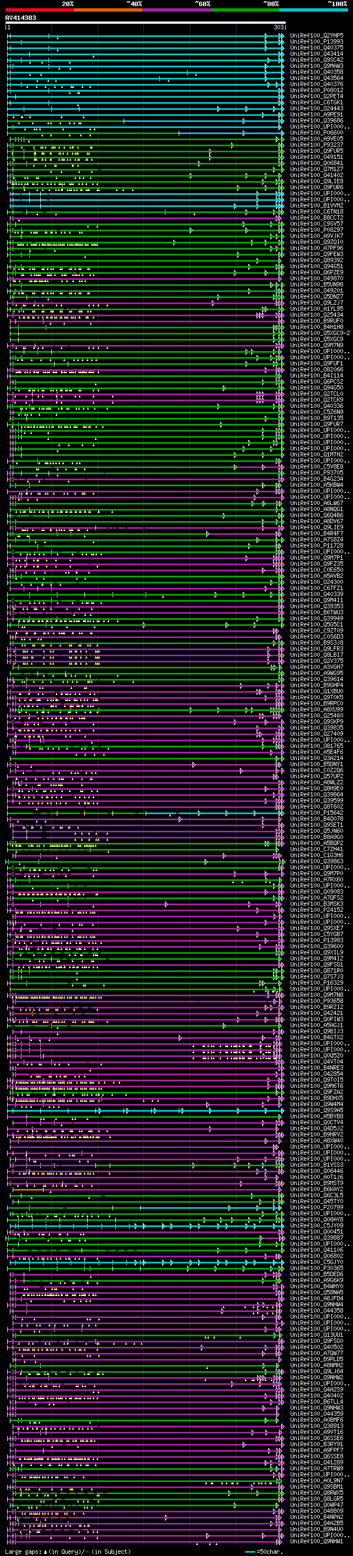Click label UniRef100_A7PF96

click(317, 248)
